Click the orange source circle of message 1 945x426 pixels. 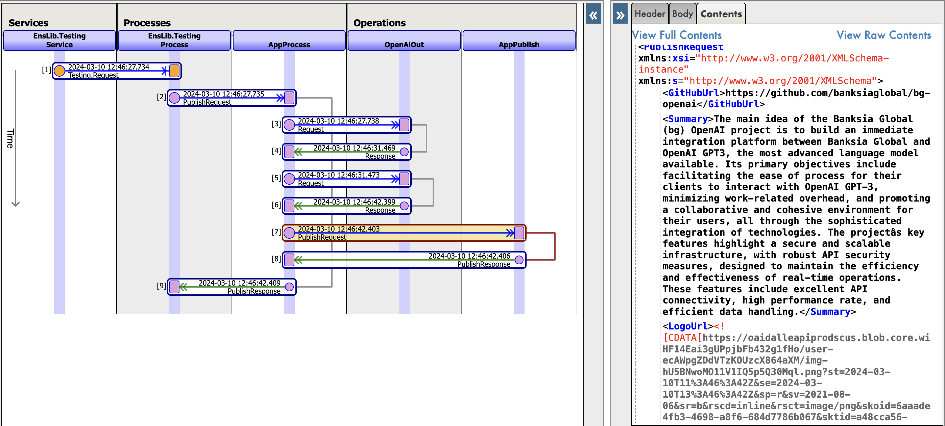(59, 71)
